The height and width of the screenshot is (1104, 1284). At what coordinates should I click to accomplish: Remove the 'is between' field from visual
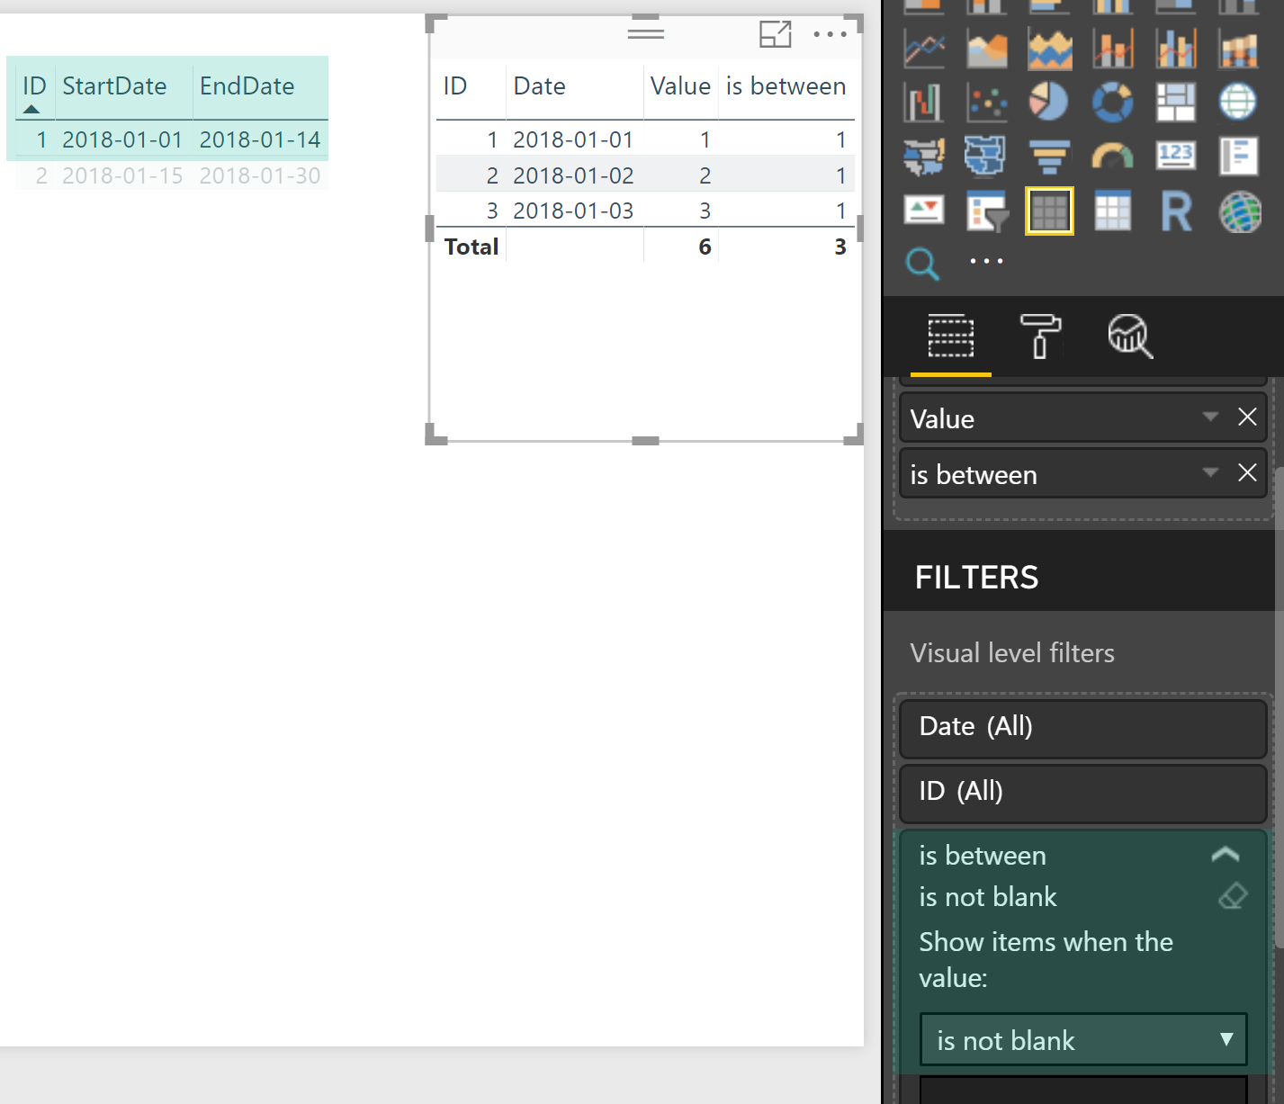1247,472
